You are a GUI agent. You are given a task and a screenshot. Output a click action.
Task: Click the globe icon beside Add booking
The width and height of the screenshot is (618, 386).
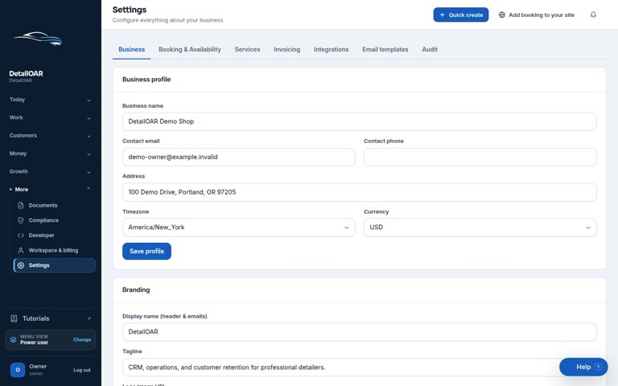502,14
